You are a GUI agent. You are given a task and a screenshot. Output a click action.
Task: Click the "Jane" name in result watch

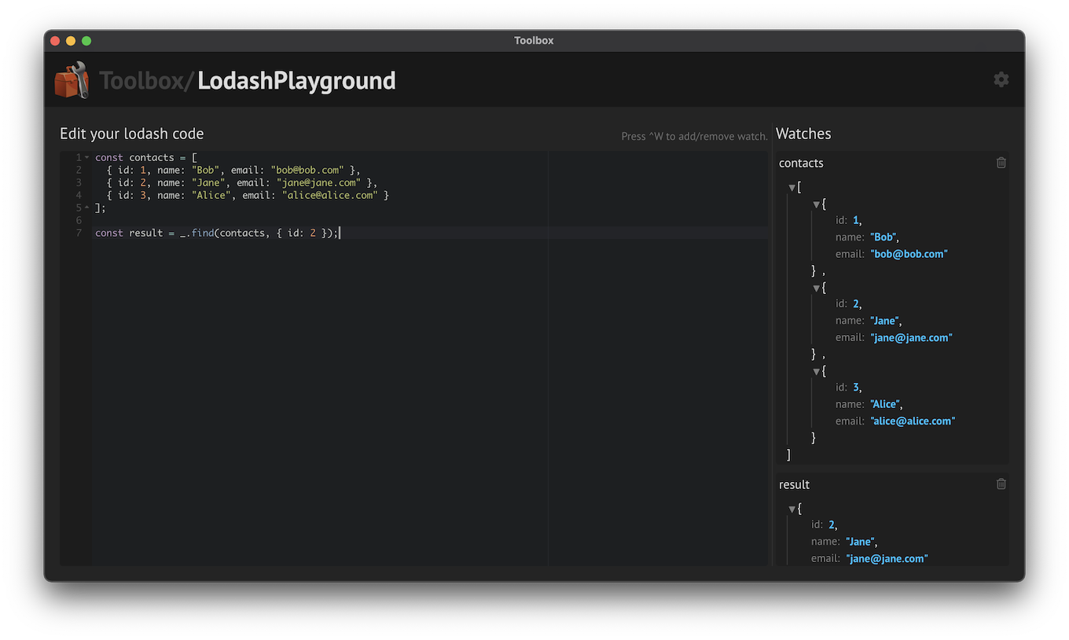pyautogui.click(x=860, y=542)
